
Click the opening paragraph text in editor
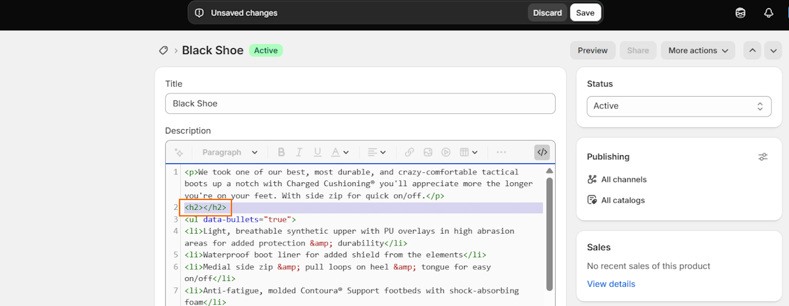[x=358, y=184]
